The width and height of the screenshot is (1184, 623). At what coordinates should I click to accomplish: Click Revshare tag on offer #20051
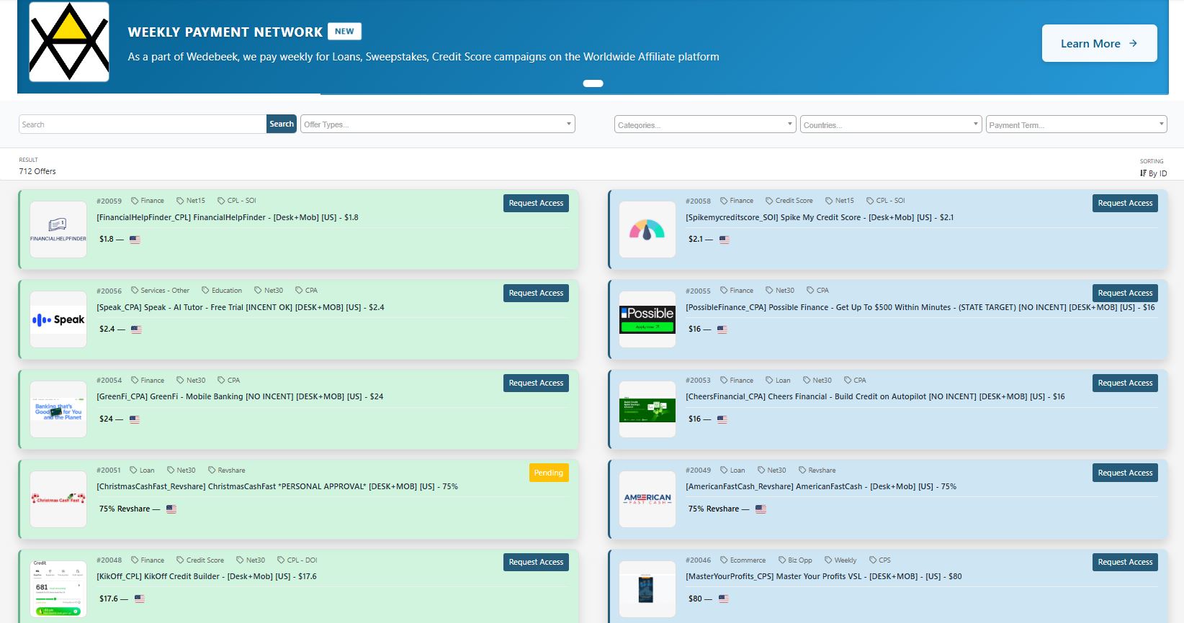[227, 470]
